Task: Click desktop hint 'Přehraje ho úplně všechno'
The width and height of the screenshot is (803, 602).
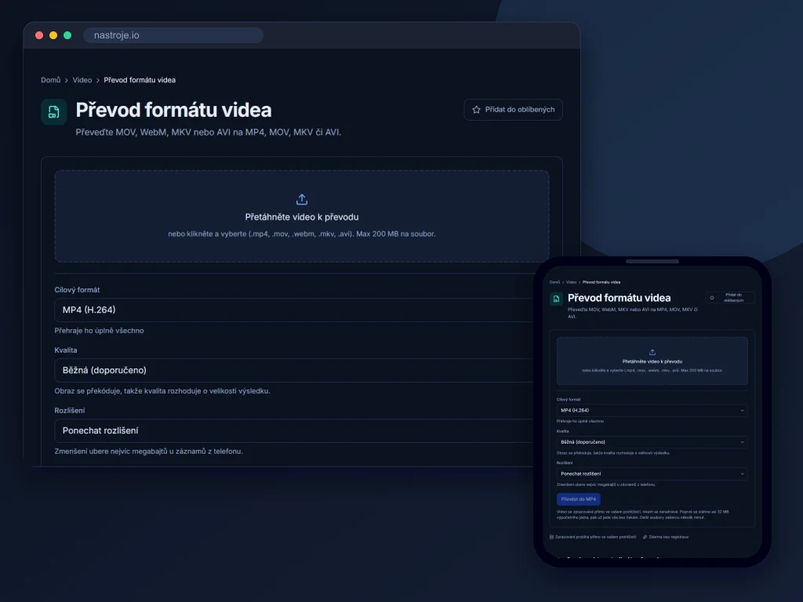Action: pyautogui.click(x=99, y=331)
